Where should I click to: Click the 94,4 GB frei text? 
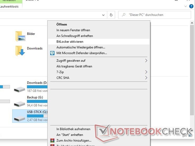coord(37,105)
